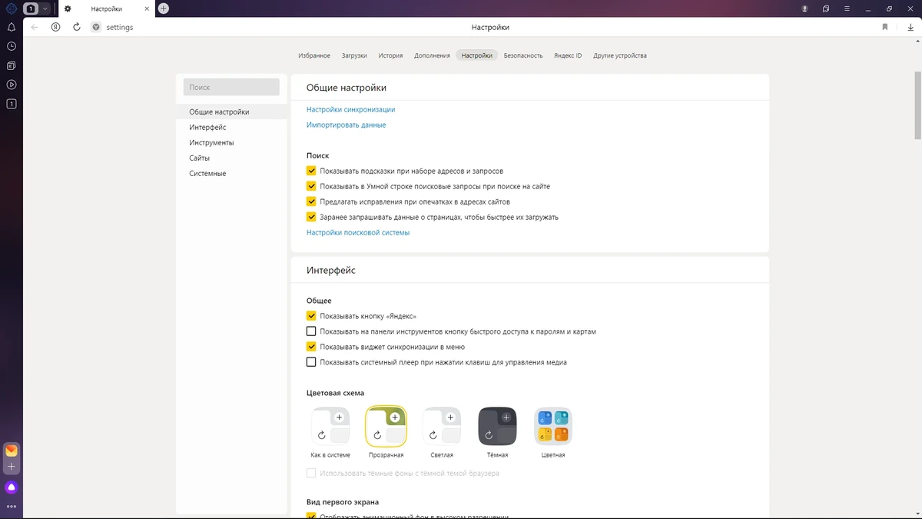Image resolution: width=922 pixels, height=519 pixels.
Task: Select Системные in left menu
Action: click(231, 174)
